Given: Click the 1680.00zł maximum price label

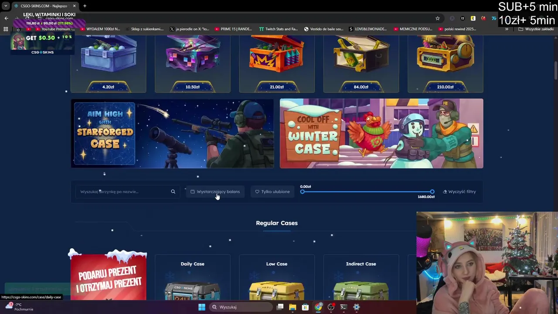Looking at the screenshot, I should (x=426, y=197).
